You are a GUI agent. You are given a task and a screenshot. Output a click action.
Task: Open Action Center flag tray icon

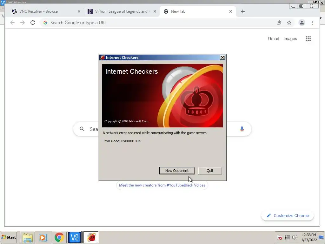[279, 237]
